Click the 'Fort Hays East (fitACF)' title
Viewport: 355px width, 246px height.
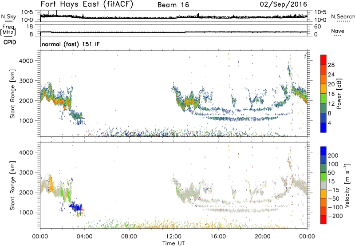(87, 4)
